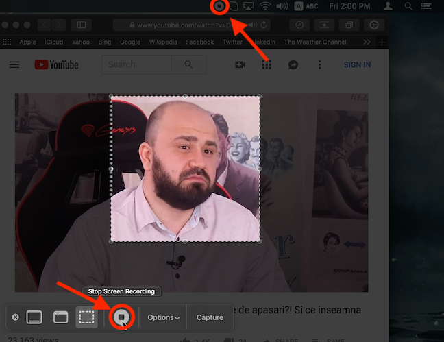Open Twitter bookmark

232,42
